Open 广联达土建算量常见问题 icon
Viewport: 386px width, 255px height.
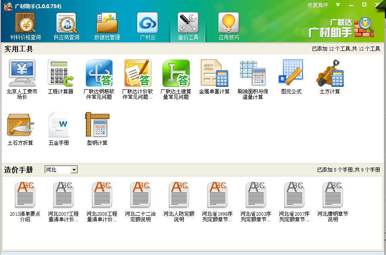[176, 80]
